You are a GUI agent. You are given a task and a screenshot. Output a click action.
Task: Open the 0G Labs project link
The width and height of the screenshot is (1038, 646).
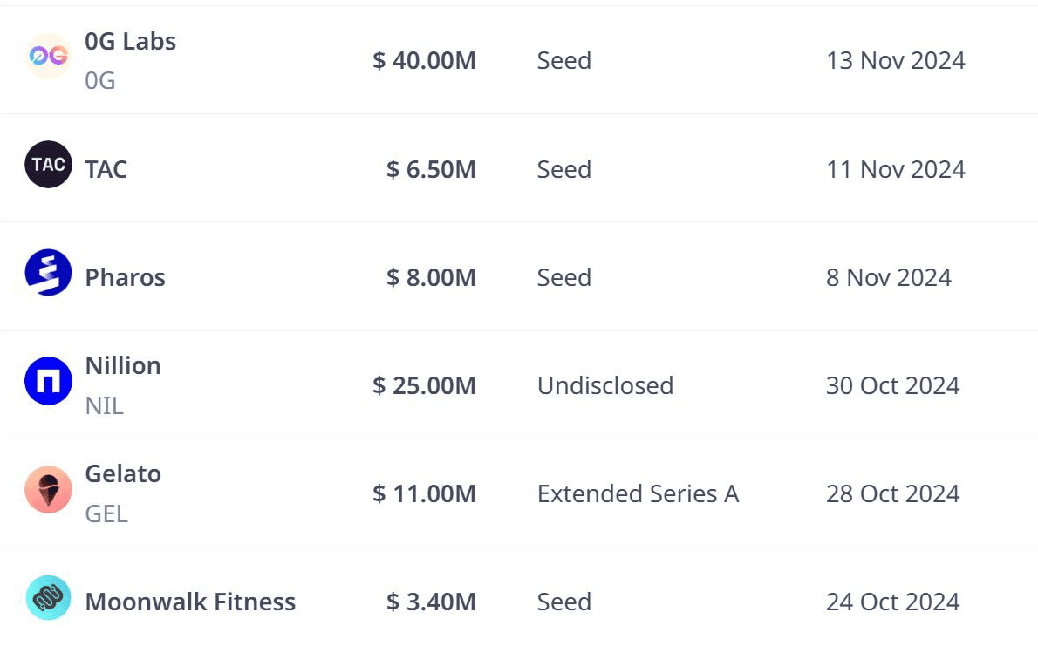pyautogui.click(x=130, y=41)
